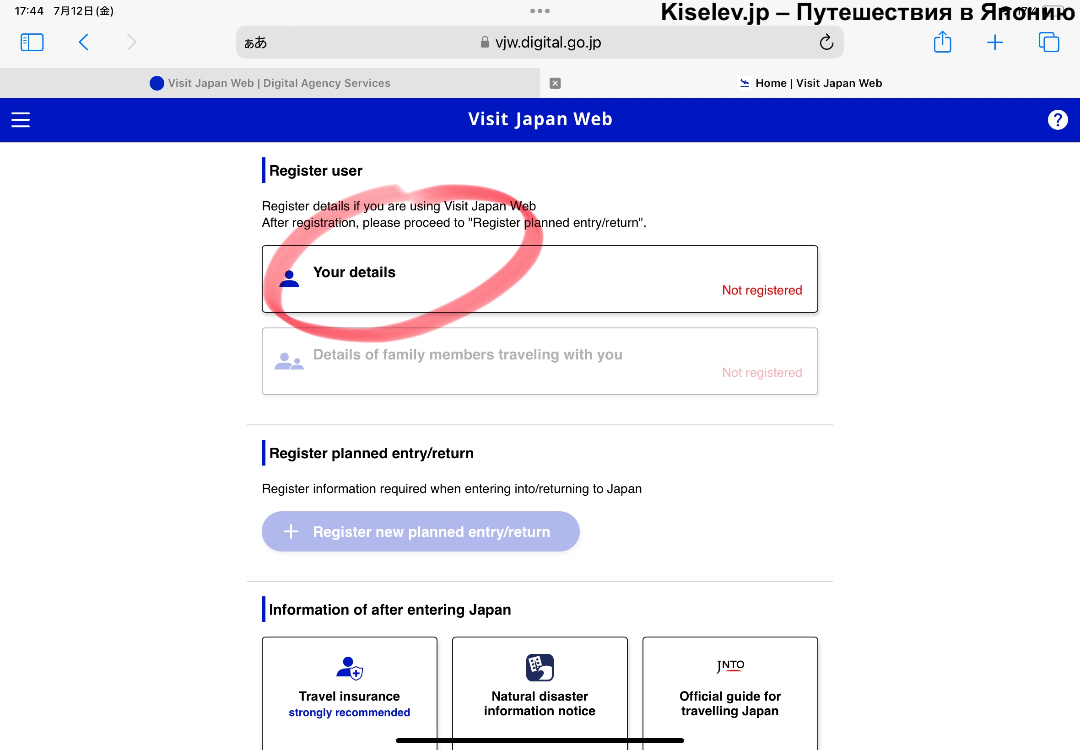The height and width of the screenshot is (750, 1080).
Task: Open the ぁあ reader format menu
Action: [255, 43]
